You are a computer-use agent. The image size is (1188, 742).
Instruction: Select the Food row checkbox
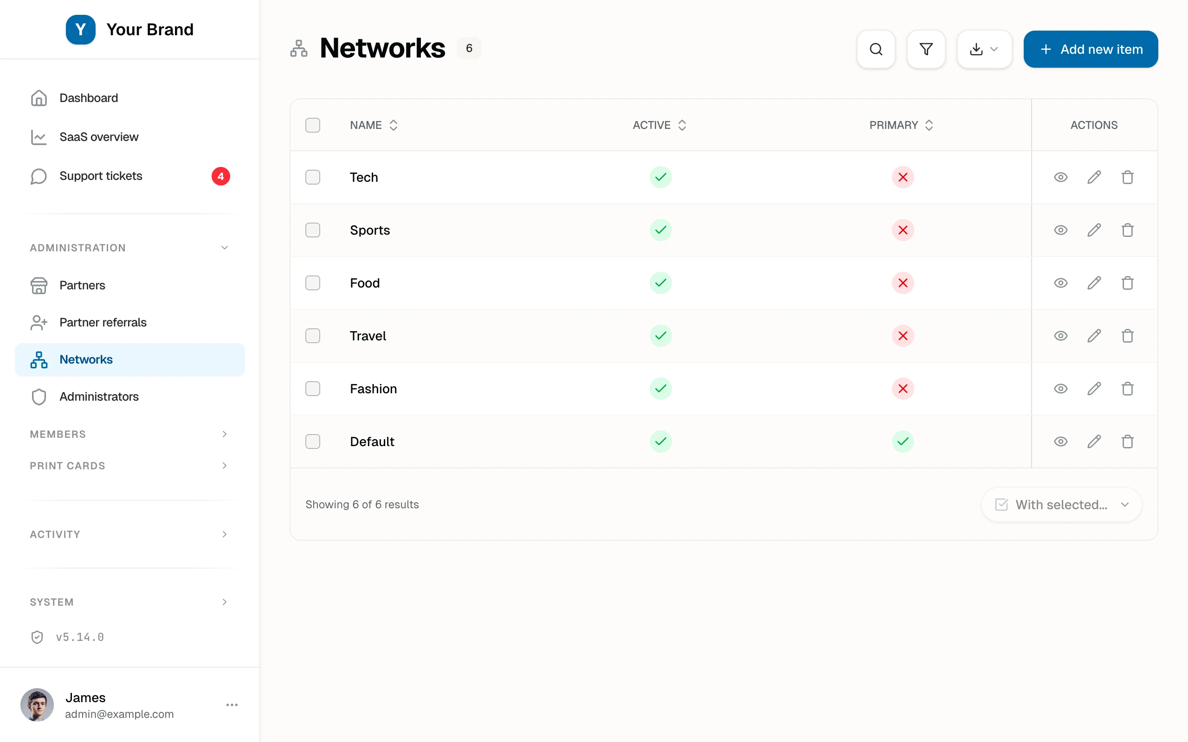[313, 283]
